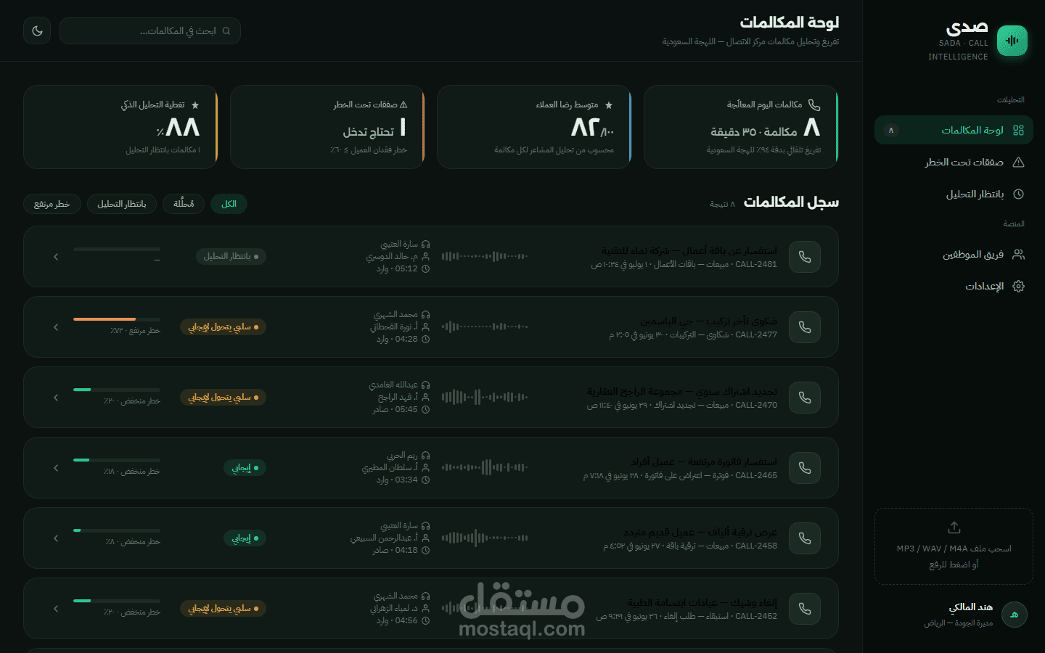
Task: Click the waveform of CALL-2465
Action: 485,467
